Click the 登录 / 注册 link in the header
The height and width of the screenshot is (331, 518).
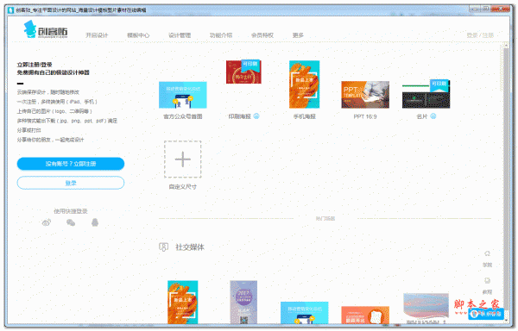tap(480, 35)
